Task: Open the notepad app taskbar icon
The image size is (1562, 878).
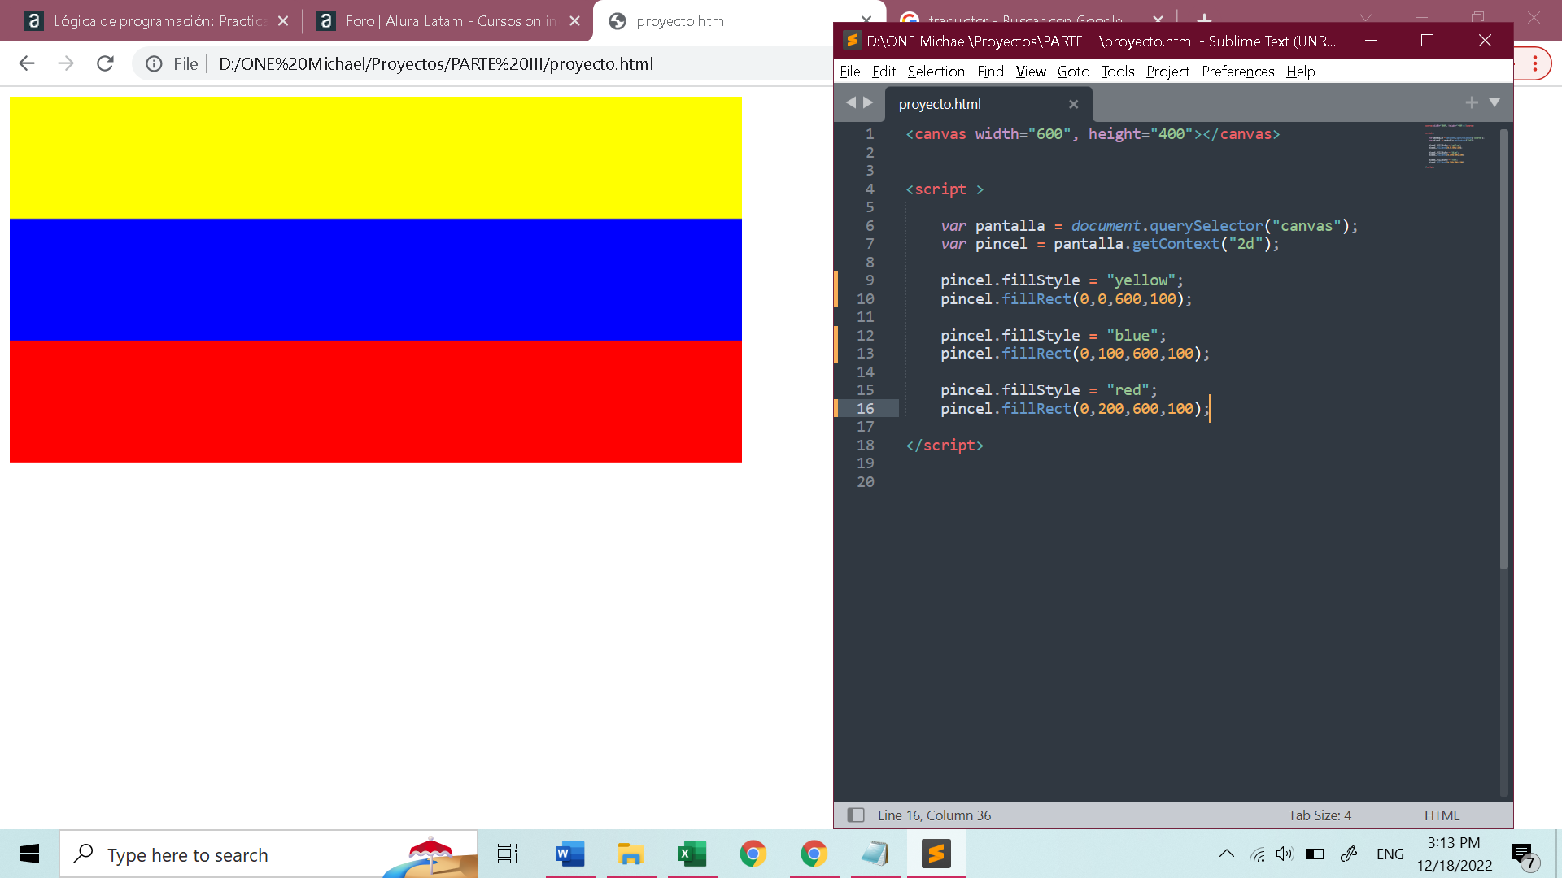Action: point(875,854)
